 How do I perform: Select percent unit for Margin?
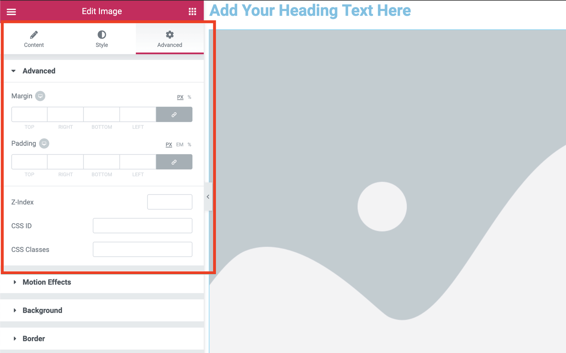189,97
